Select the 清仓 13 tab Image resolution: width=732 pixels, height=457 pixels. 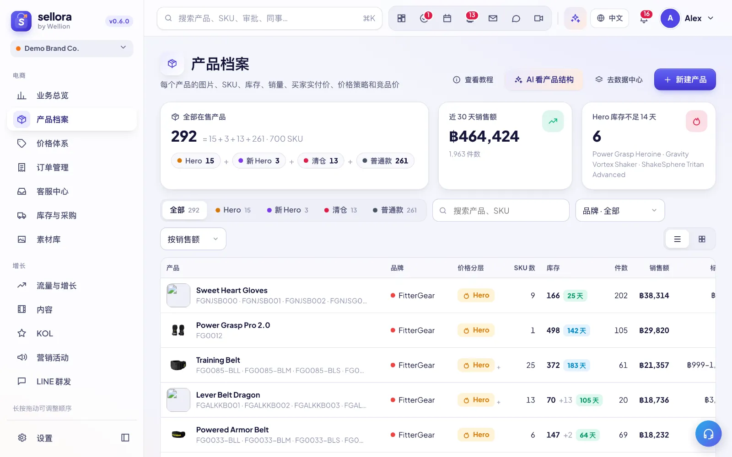(340, 210)
